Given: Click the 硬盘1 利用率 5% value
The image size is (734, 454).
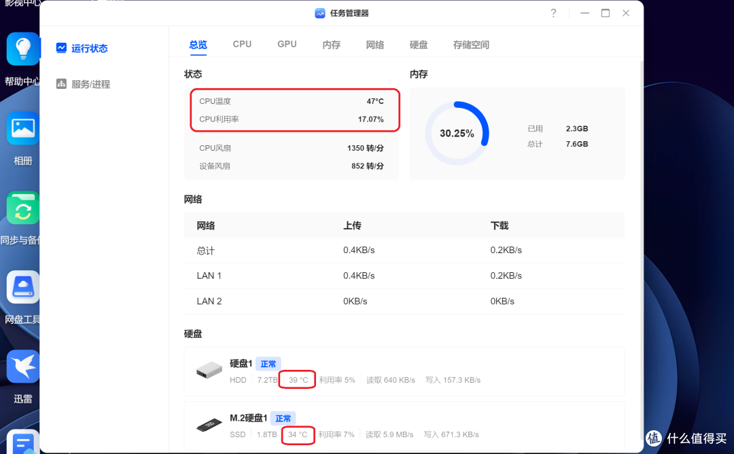Looking at the screenshot, I should [x=337, y=380].
